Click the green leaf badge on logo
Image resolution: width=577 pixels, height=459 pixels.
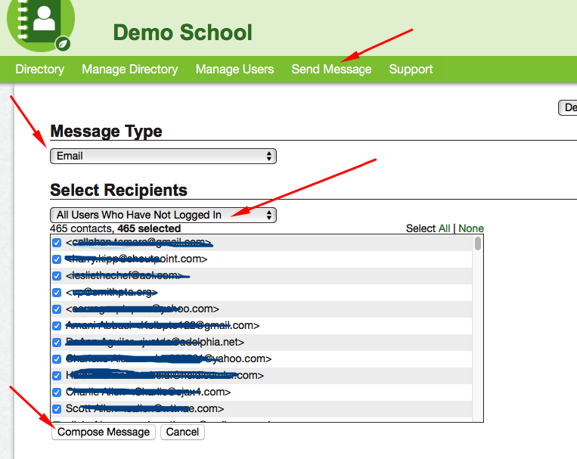pyautogui.click(x=64, y=45)
